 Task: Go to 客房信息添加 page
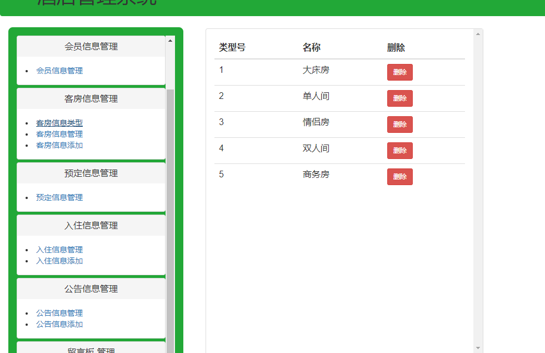(59, 145)
